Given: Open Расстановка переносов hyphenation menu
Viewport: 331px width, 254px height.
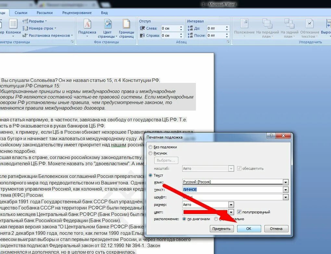Looking at the screenshot, I should [48, 35].
